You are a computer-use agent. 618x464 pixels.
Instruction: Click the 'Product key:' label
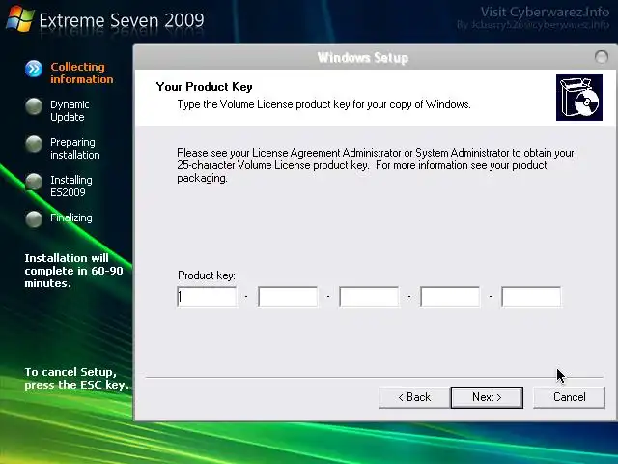coord(207,275)
